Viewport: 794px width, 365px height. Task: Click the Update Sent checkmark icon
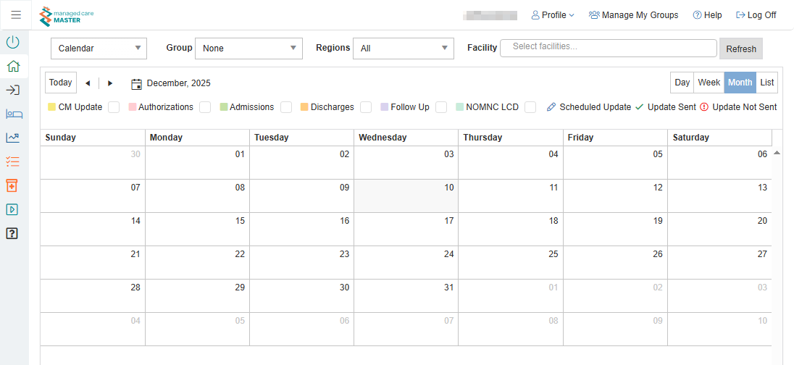(639, 107)
